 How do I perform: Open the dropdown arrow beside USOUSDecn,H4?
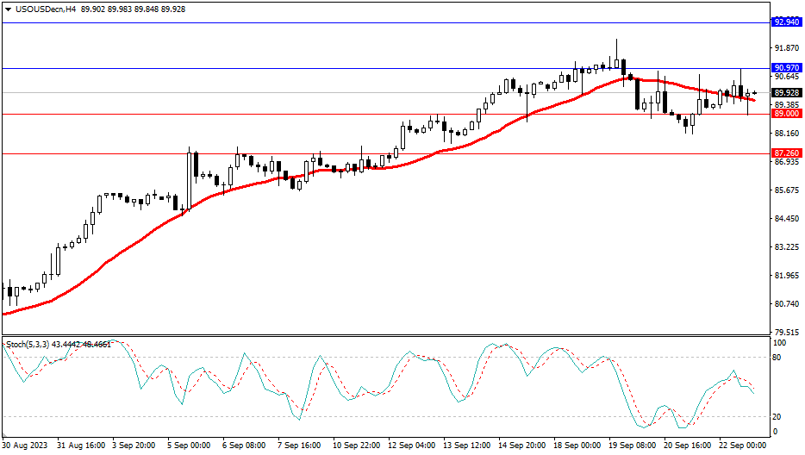8,9
